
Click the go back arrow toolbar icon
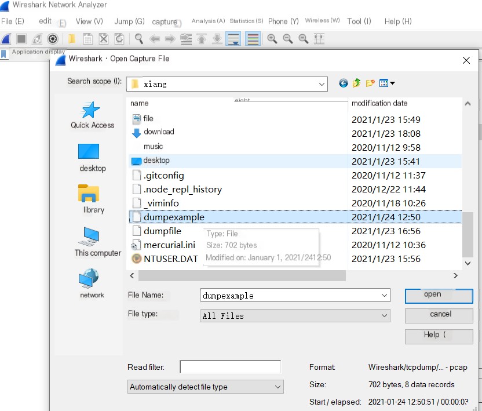click(x=155, y=39)
